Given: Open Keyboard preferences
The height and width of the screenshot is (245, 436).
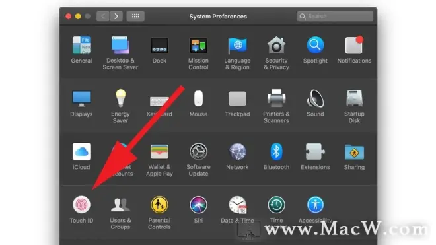Looking at the screenshot, I should tap(159, 100).
